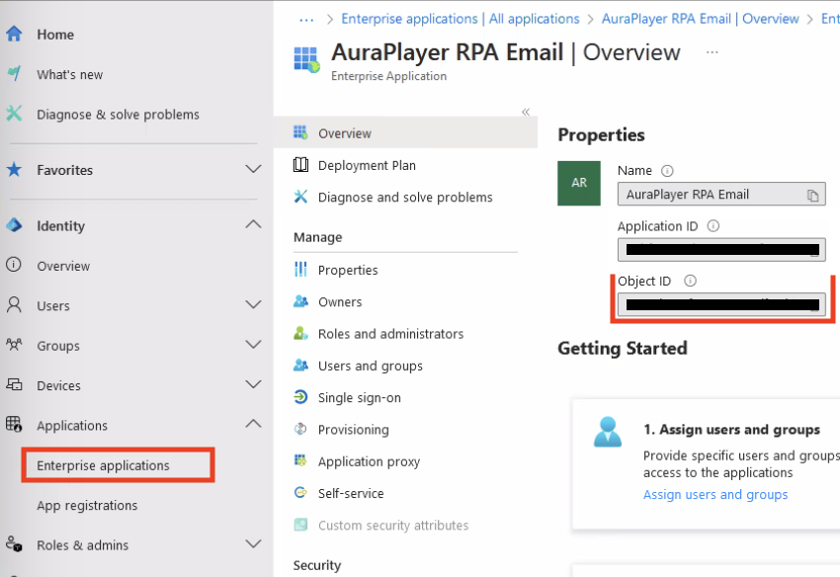Copy the Name field value icon

(x=812, y=196)
